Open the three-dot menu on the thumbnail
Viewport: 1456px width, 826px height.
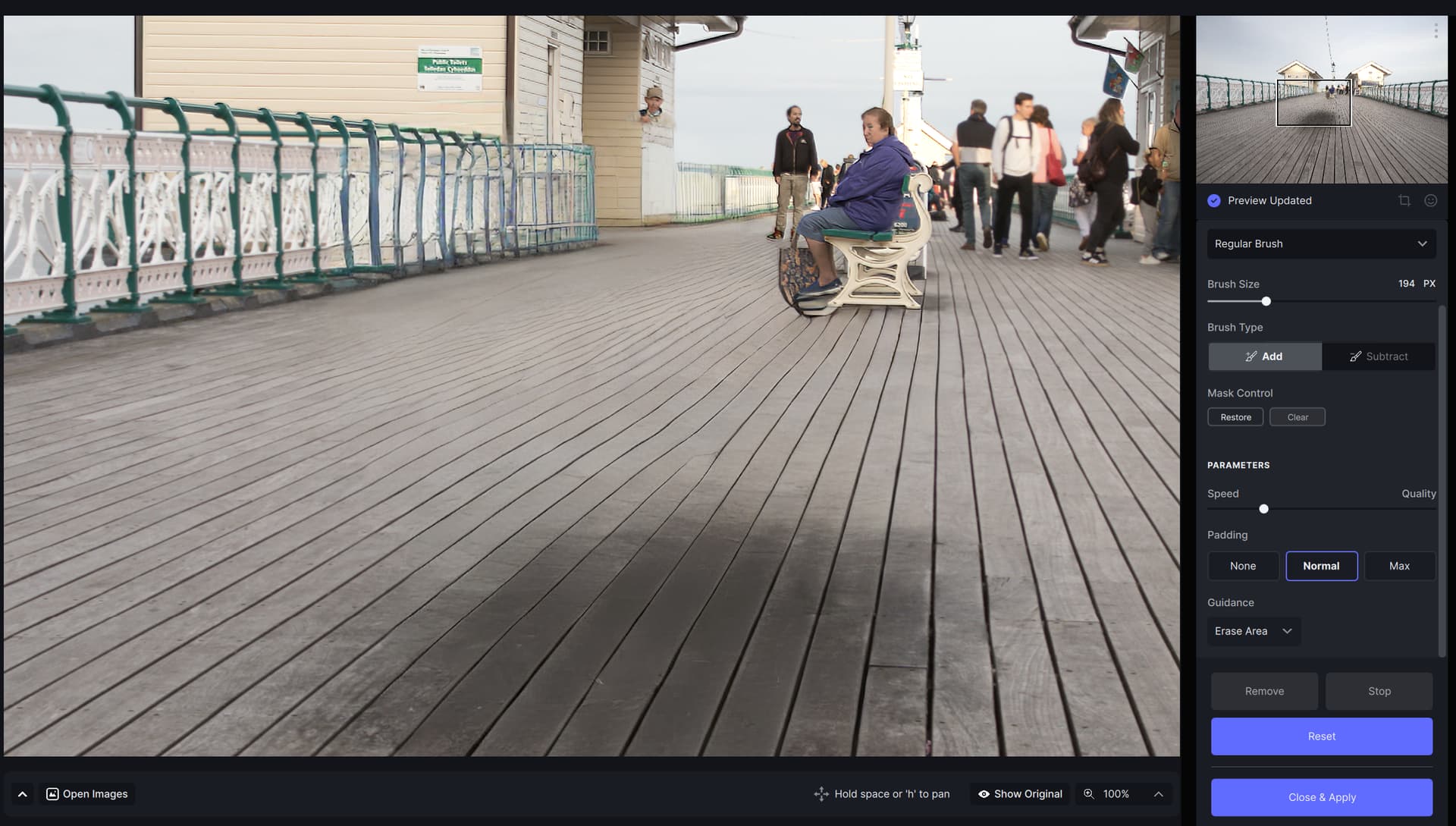[1436, 31]
